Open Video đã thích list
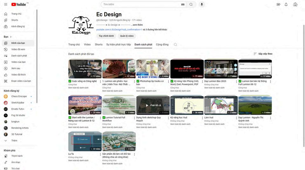 point(18,75)
